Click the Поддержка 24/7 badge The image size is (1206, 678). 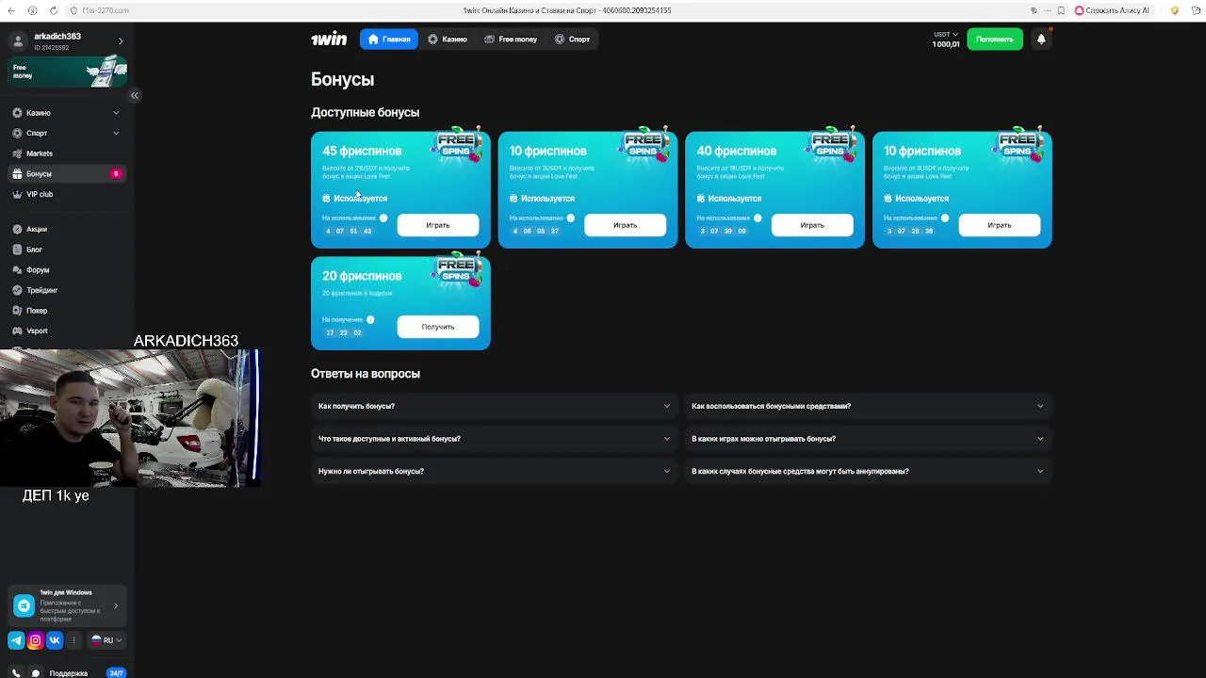point(116,673)
